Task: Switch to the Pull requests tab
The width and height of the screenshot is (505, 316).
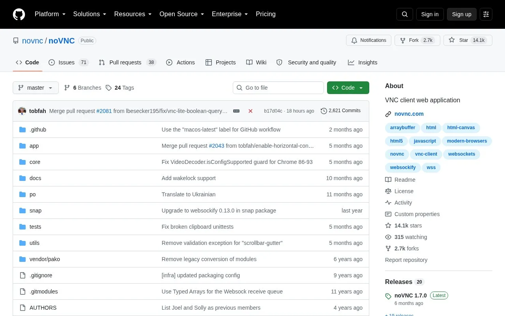Action: (x=127, y=62)
